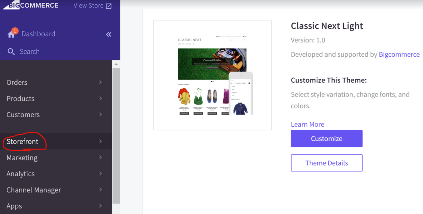Click the Dashboard label in sidebar
Image resolution: width=423 pixels, height=214 pixels.
(x=38, y=34)
